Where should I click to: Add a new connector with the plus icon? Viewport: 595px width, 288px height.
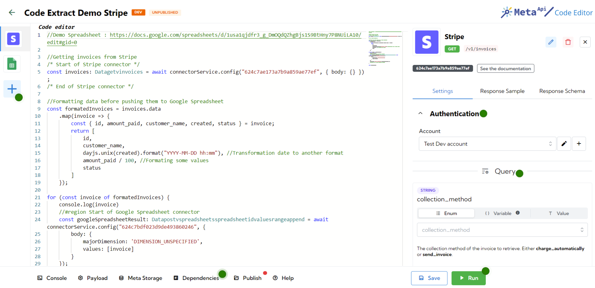tap(12, 89)
